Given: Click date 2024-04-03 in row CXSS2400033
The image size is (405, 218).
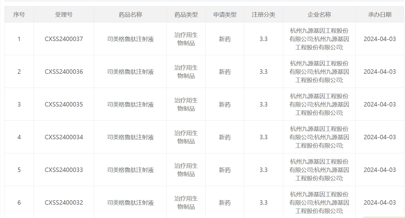Looking at the screenshot, I should 380,170.
